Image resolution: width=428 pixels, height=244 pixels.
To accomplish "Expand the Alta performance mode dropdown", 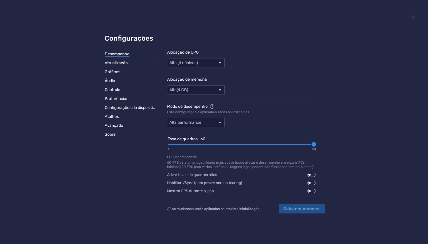I will point(196,122).
